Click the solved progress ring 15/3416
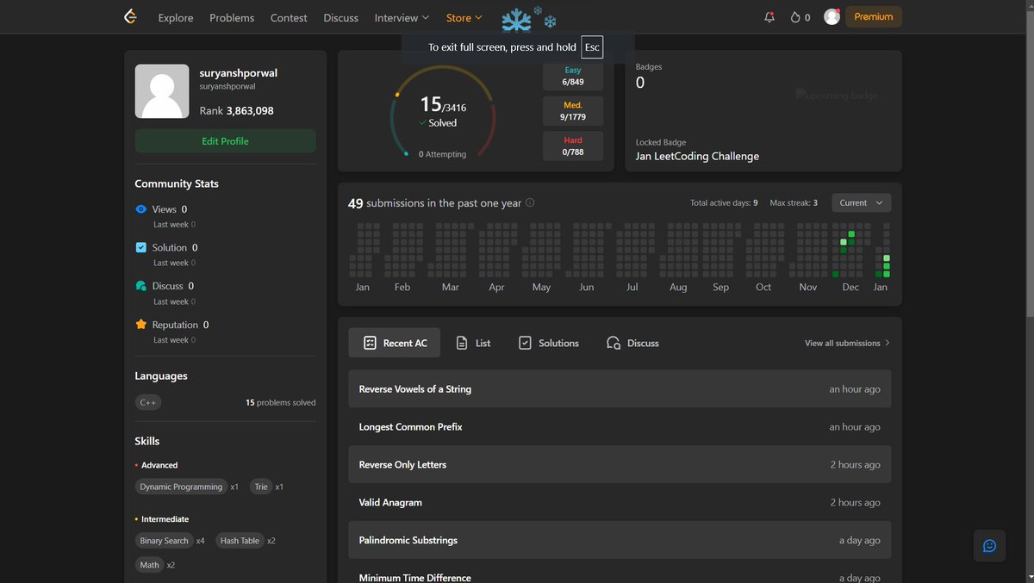Screen dimensions: 1034x583 click(x=443, y=112)
